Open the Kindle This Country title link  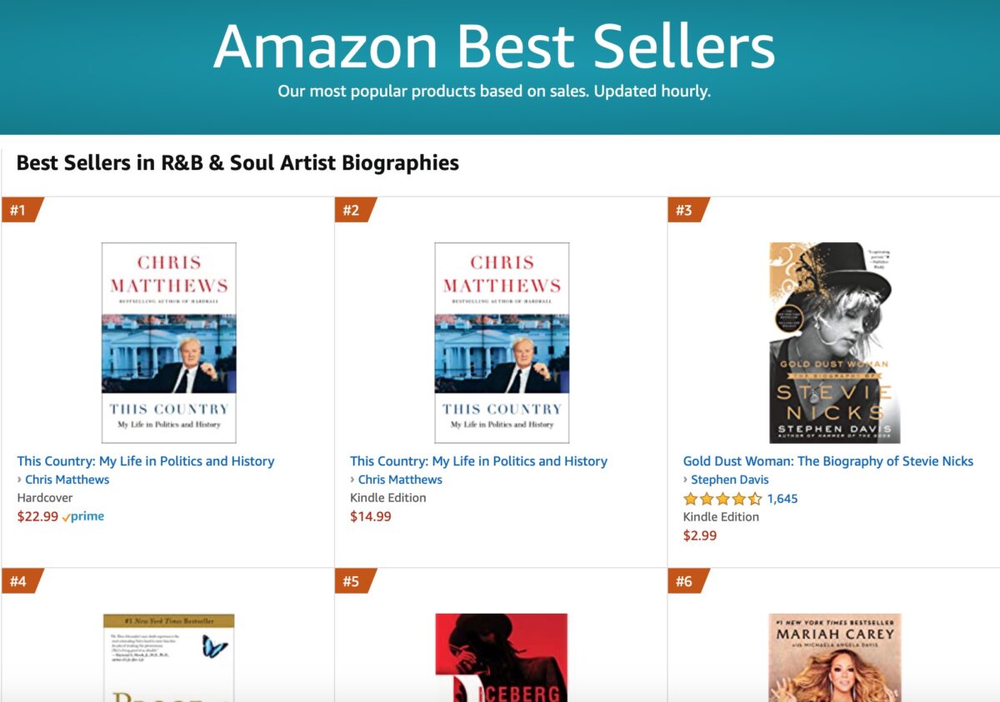pos(479,461)
